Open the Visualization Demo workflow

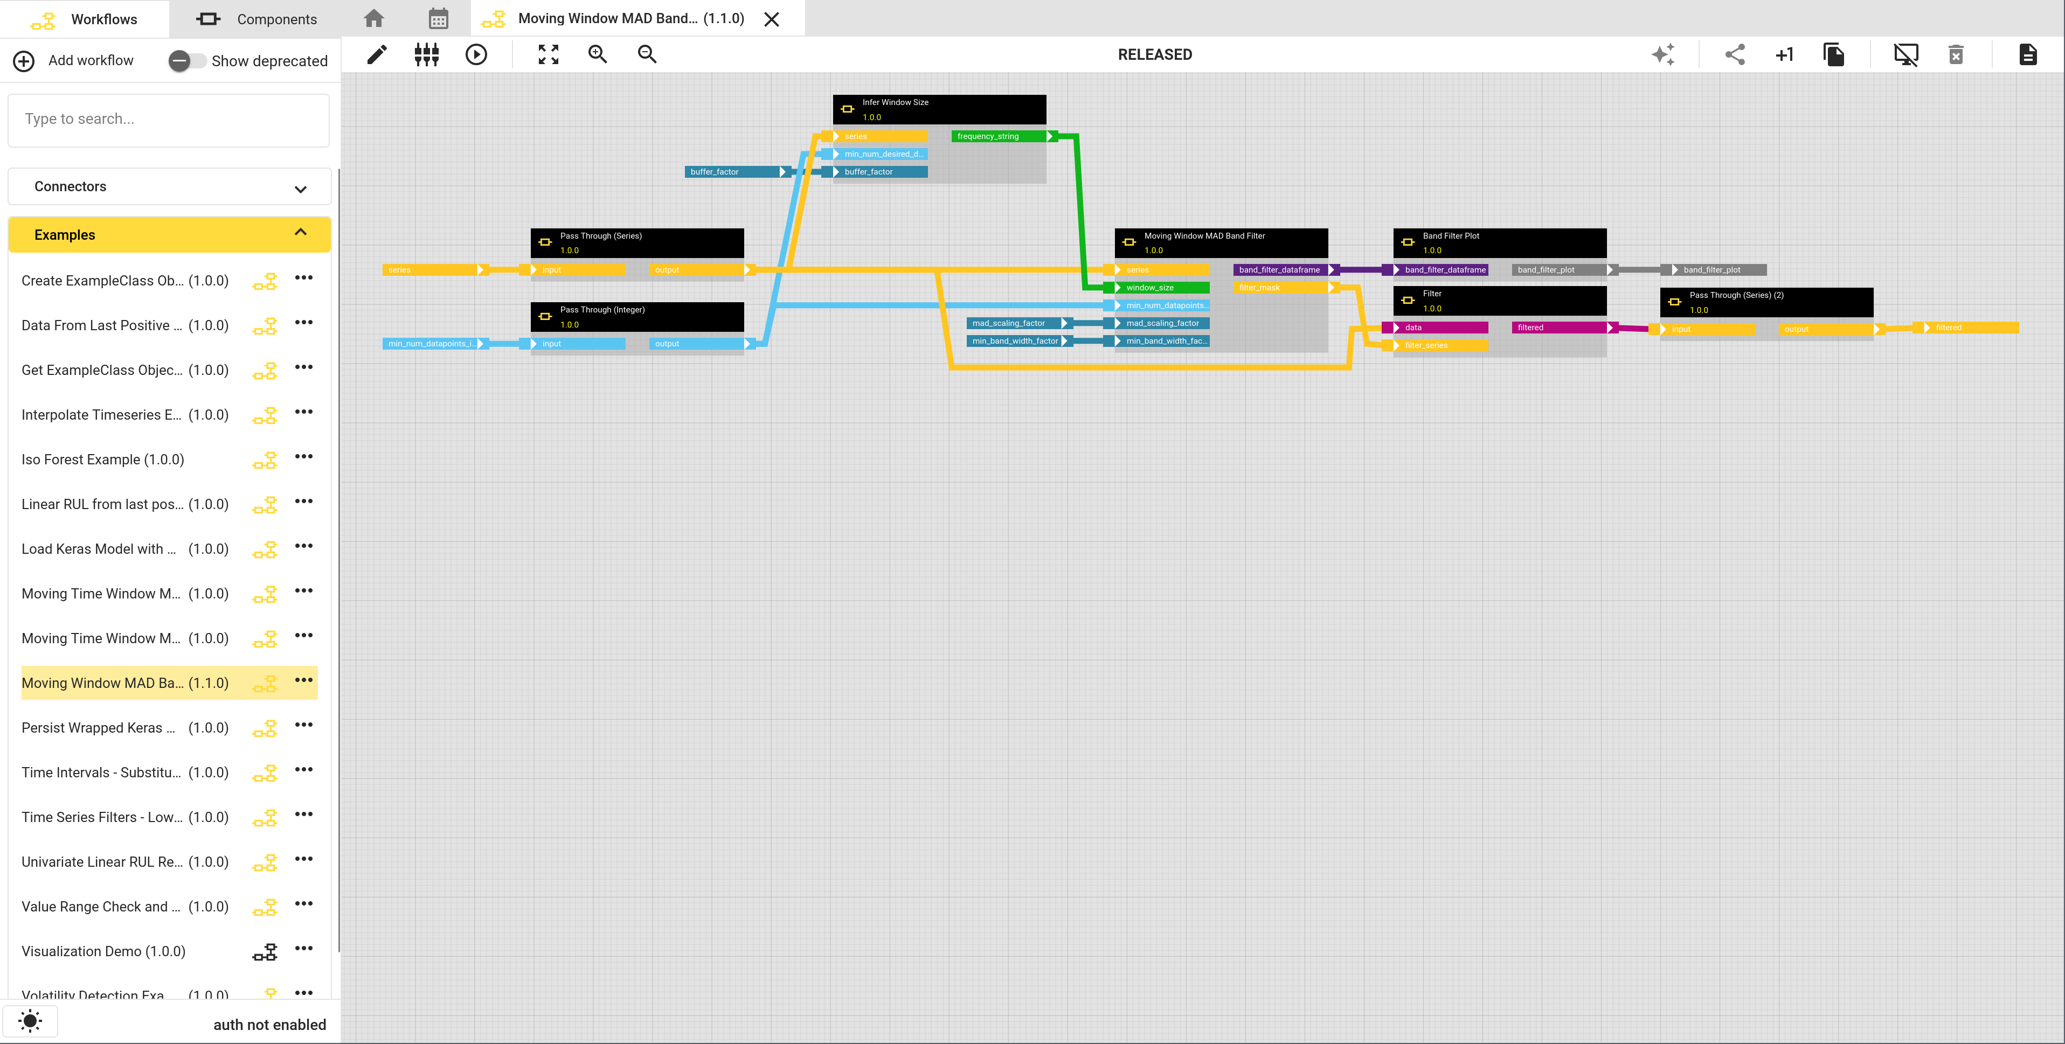coord(103,951)
